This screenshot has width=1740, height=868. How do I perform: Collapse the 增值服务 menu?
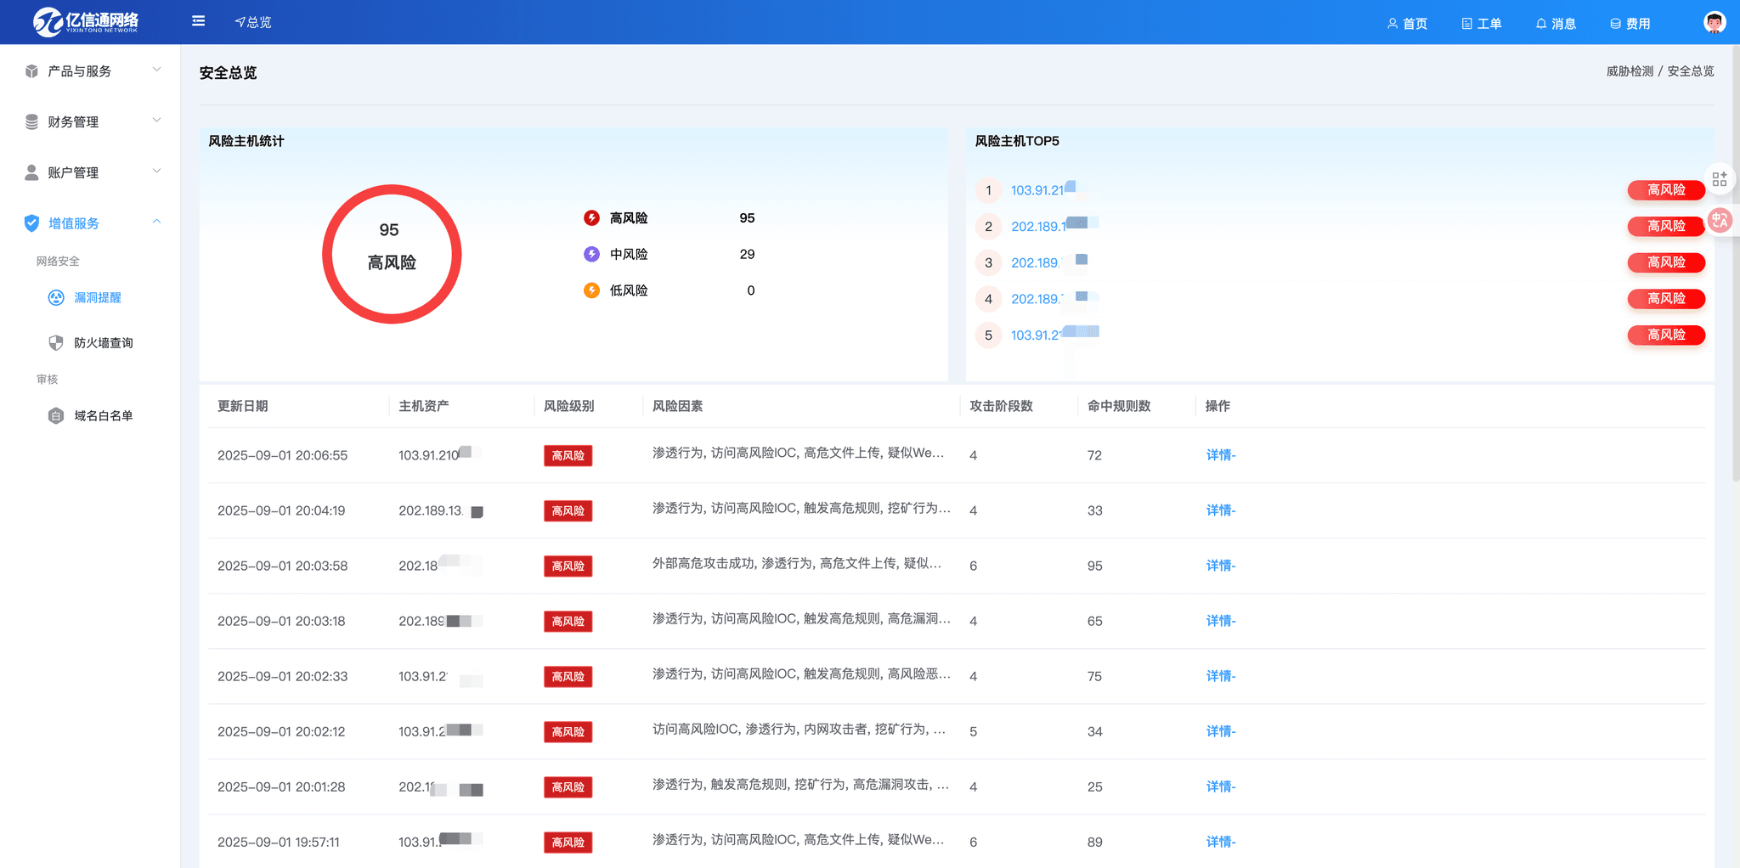[92, 223]
